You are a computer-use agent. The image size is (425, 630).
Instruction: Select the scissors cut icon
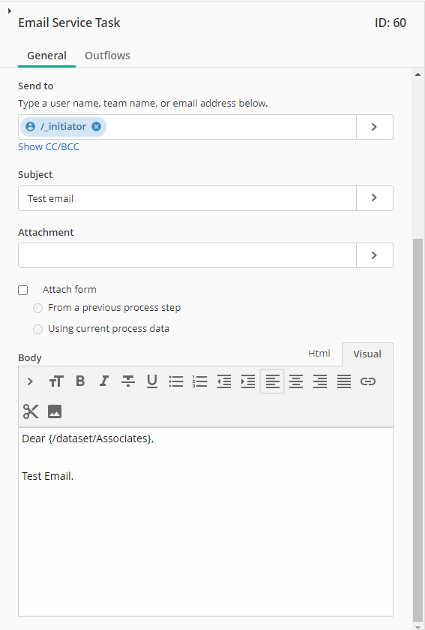coord(31,411)
